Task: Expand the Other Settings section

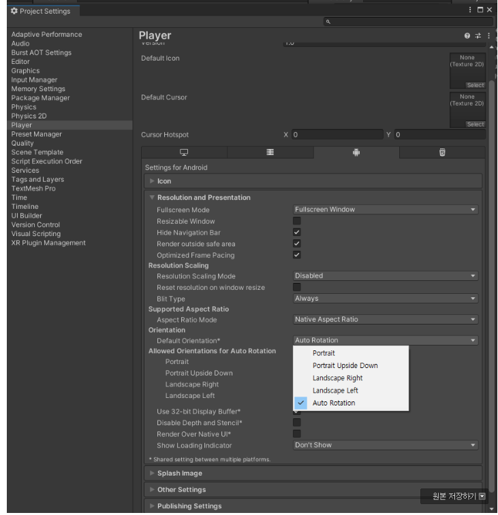Action: 313,490
